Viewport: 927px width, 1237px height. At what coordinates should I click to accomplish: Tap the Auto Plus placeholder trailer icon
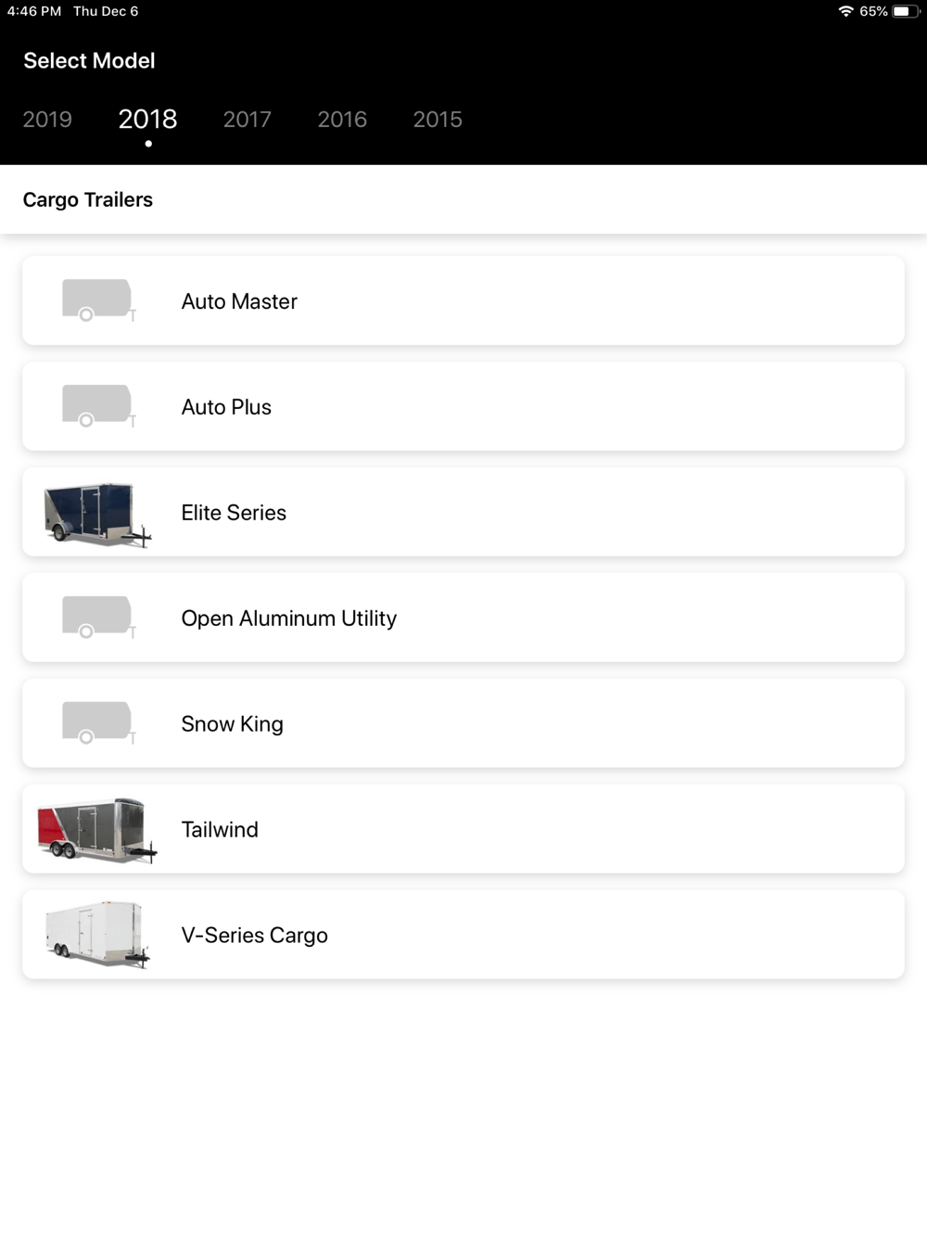[97, 406]
